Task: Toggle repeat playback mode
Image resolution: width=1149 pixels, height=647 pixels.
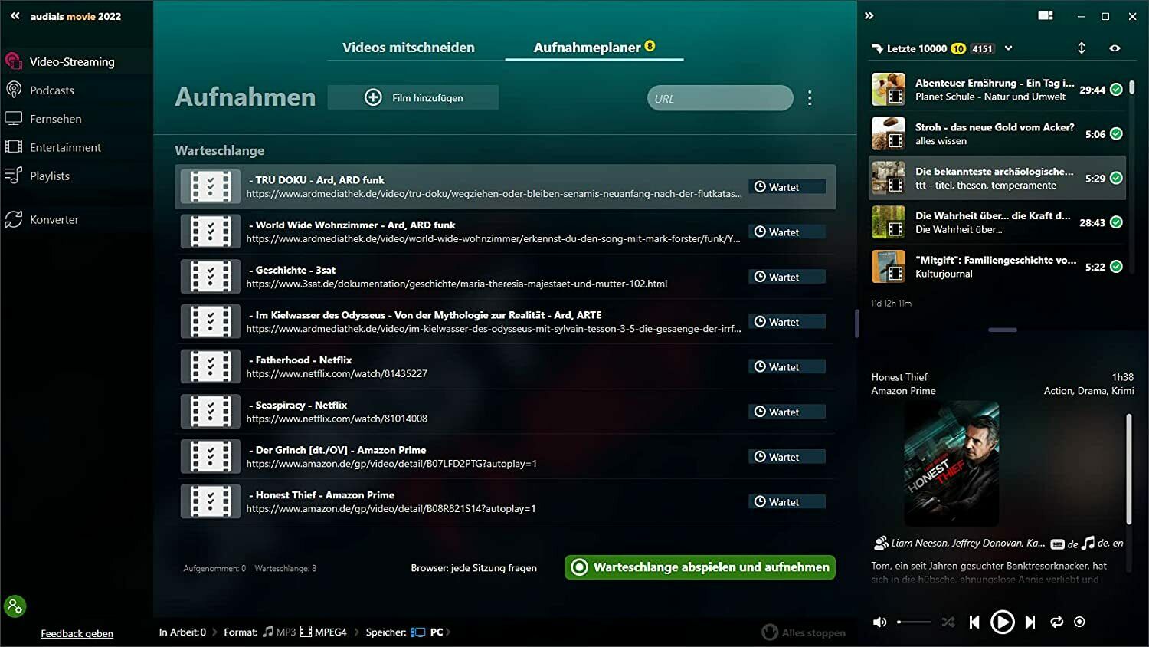Action: click(1057, 622)
